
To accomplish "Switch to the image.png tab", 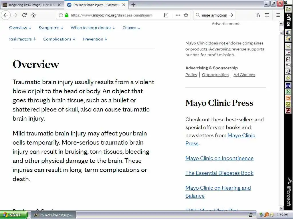I will 32,5.
